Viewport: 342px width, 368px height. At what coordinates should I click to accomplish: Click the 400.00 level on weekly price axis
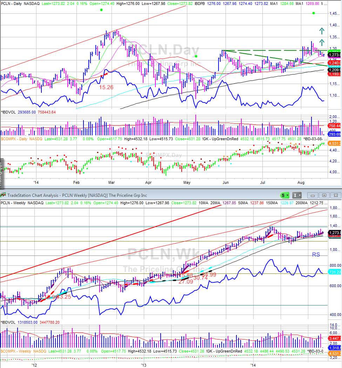point(335,315)
